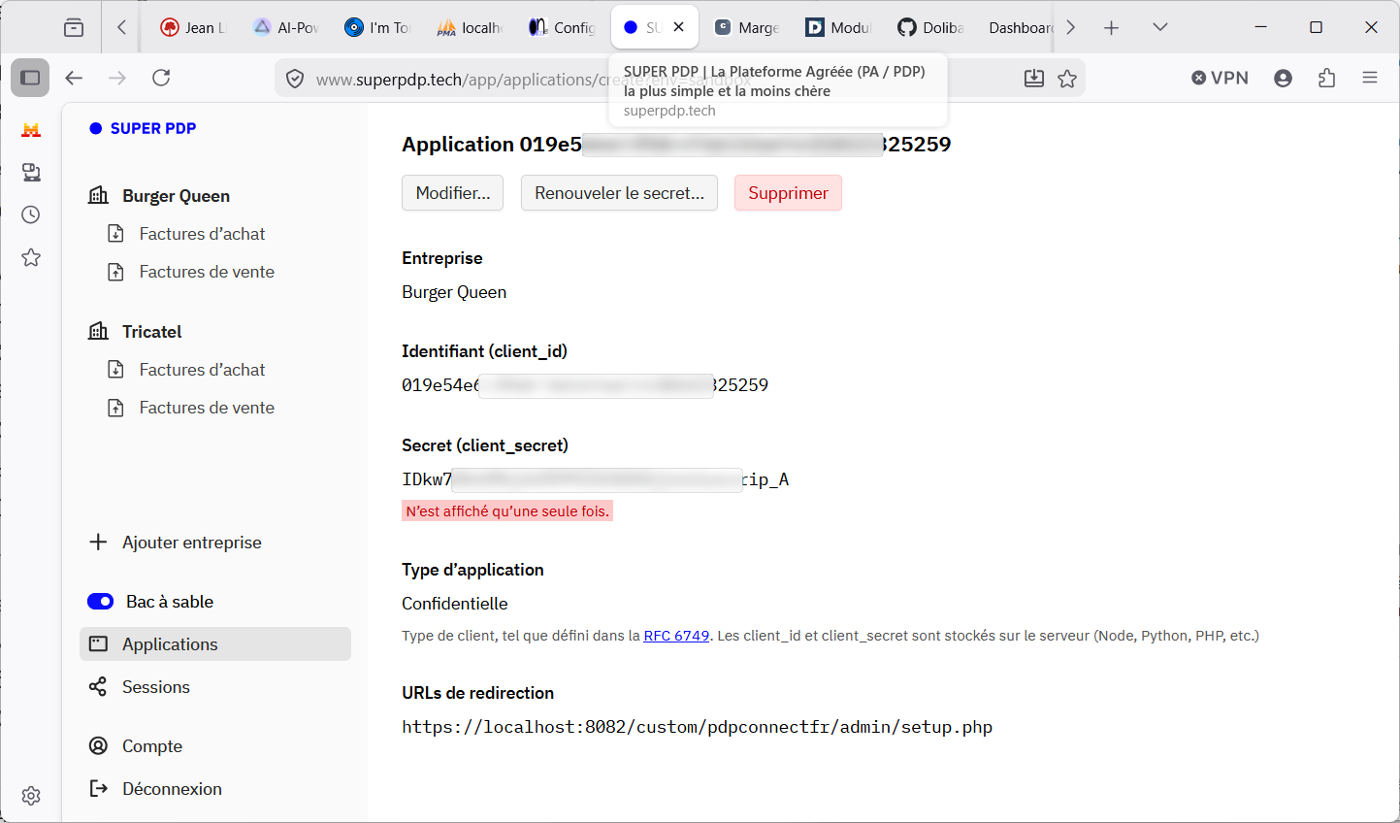Click the client_id value text

point(585,385)
